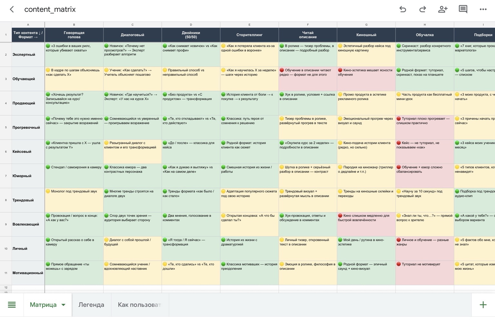Viewport: 495px width, 327px height.
Task: Select column F header
Action: pyautogui.click(x=308, y=24)
